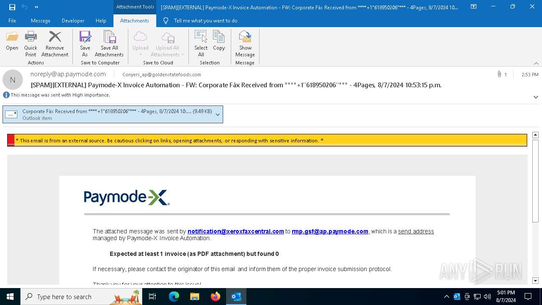Select the Corporate Fax Outlook item attachment
The height and width of the screenshot is (305, 542).
pyautogui.click(x=113, y=114)
